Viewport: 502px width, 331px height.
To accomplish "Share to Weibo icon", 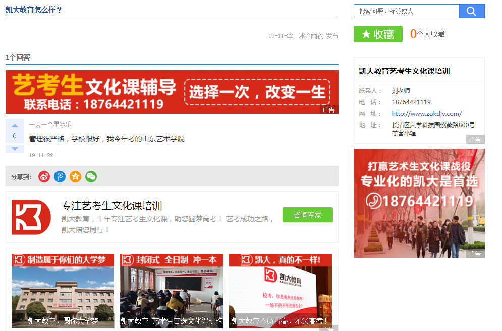I will [44, 176].
